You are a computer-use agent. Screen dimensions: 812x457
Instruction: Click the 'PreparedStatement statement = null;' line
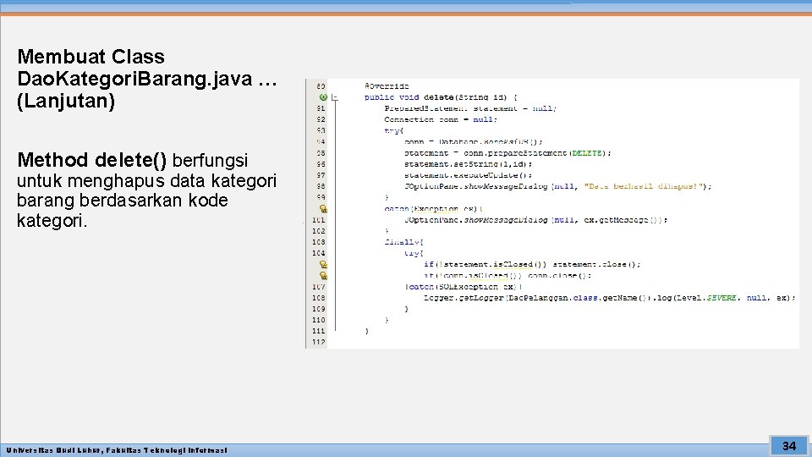pyautogui.click(x=470, y=108)
